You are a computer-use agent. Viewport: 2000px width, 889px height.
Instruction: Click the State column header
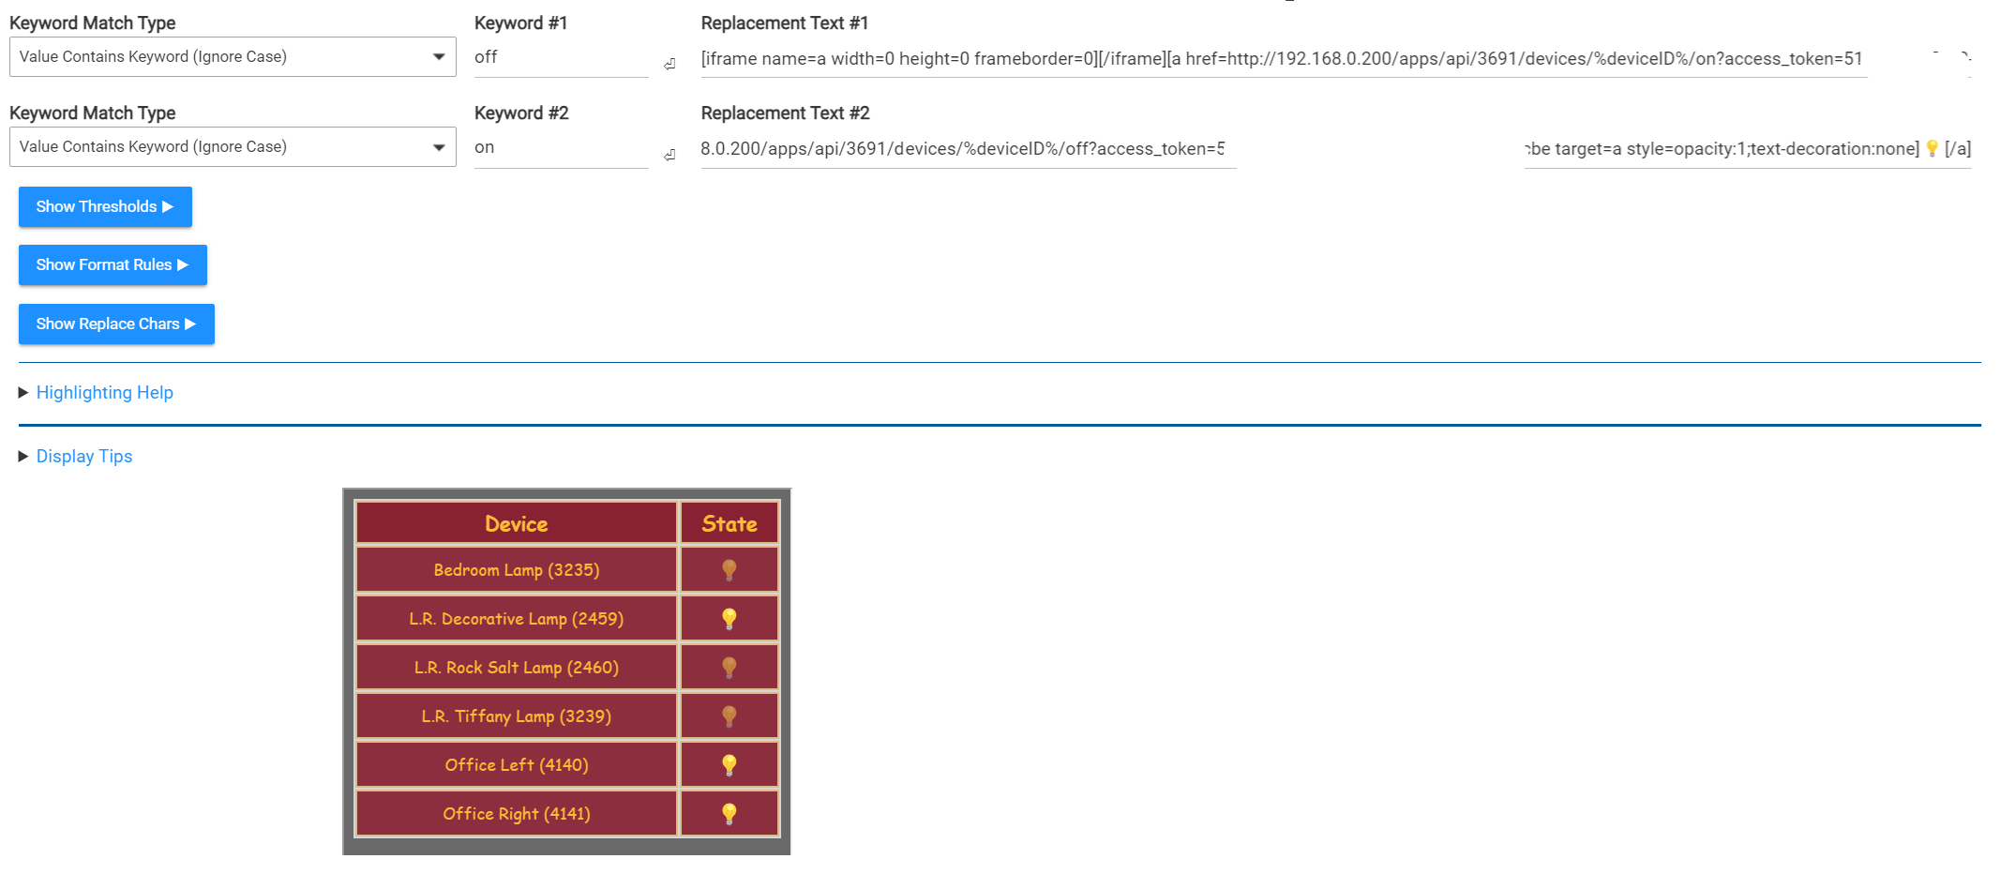pos(729,523)
